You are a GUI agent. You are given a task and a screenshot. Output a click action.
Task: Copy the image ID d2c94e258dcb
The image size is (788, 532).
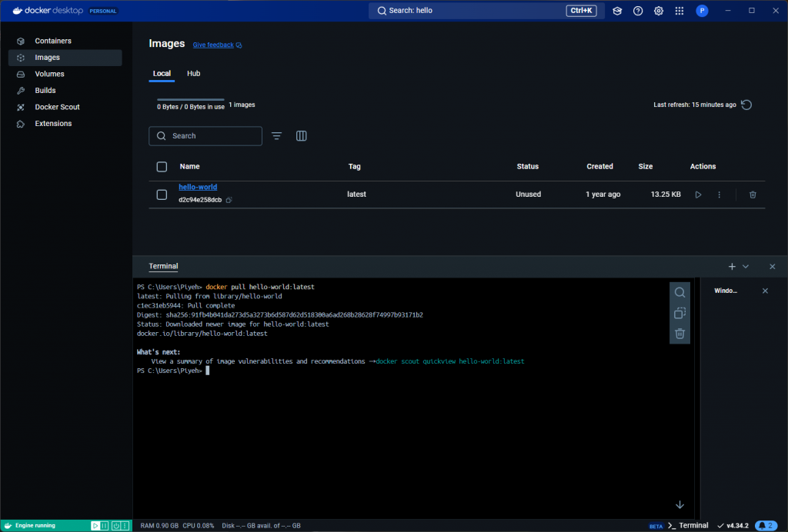(229, 200)
